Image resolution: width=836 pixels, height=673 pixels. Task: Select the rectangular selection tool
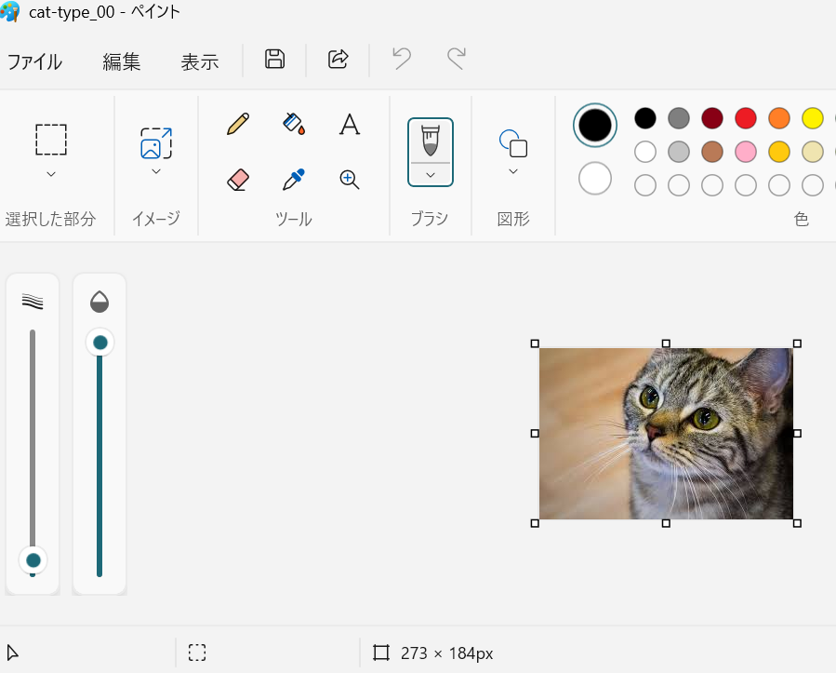51,140
